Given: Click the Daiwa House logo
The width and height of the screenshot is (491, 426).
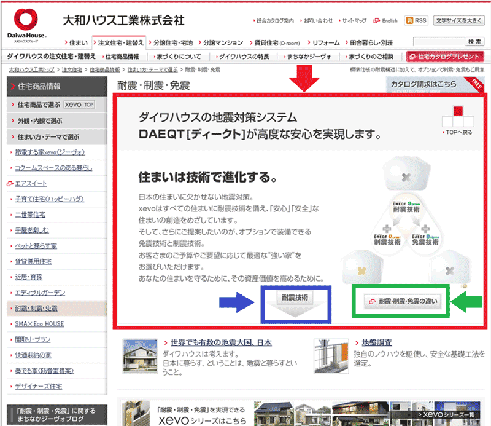Looking at the screenshot, I should point(25,24).
